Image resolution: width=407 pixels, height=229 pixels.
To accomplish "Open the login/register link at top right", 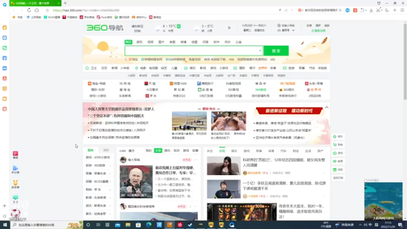I will tap(318, 31).
